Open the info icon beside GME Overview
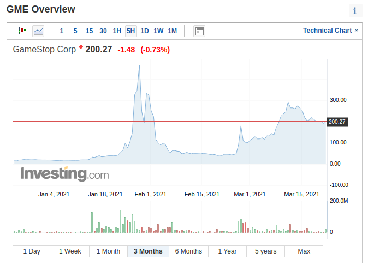The height and width of the screenshot is (265, 368). [355, 10]
